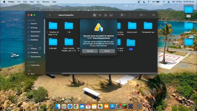Click the resourcepacks window title
Viewport: 197px width, 111px height.
[x=66, y=15]
